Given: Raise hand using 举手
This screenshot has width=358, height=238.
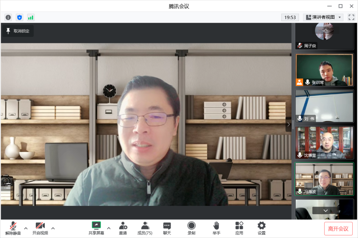Looking at the screenshot, I should (216, 228).
